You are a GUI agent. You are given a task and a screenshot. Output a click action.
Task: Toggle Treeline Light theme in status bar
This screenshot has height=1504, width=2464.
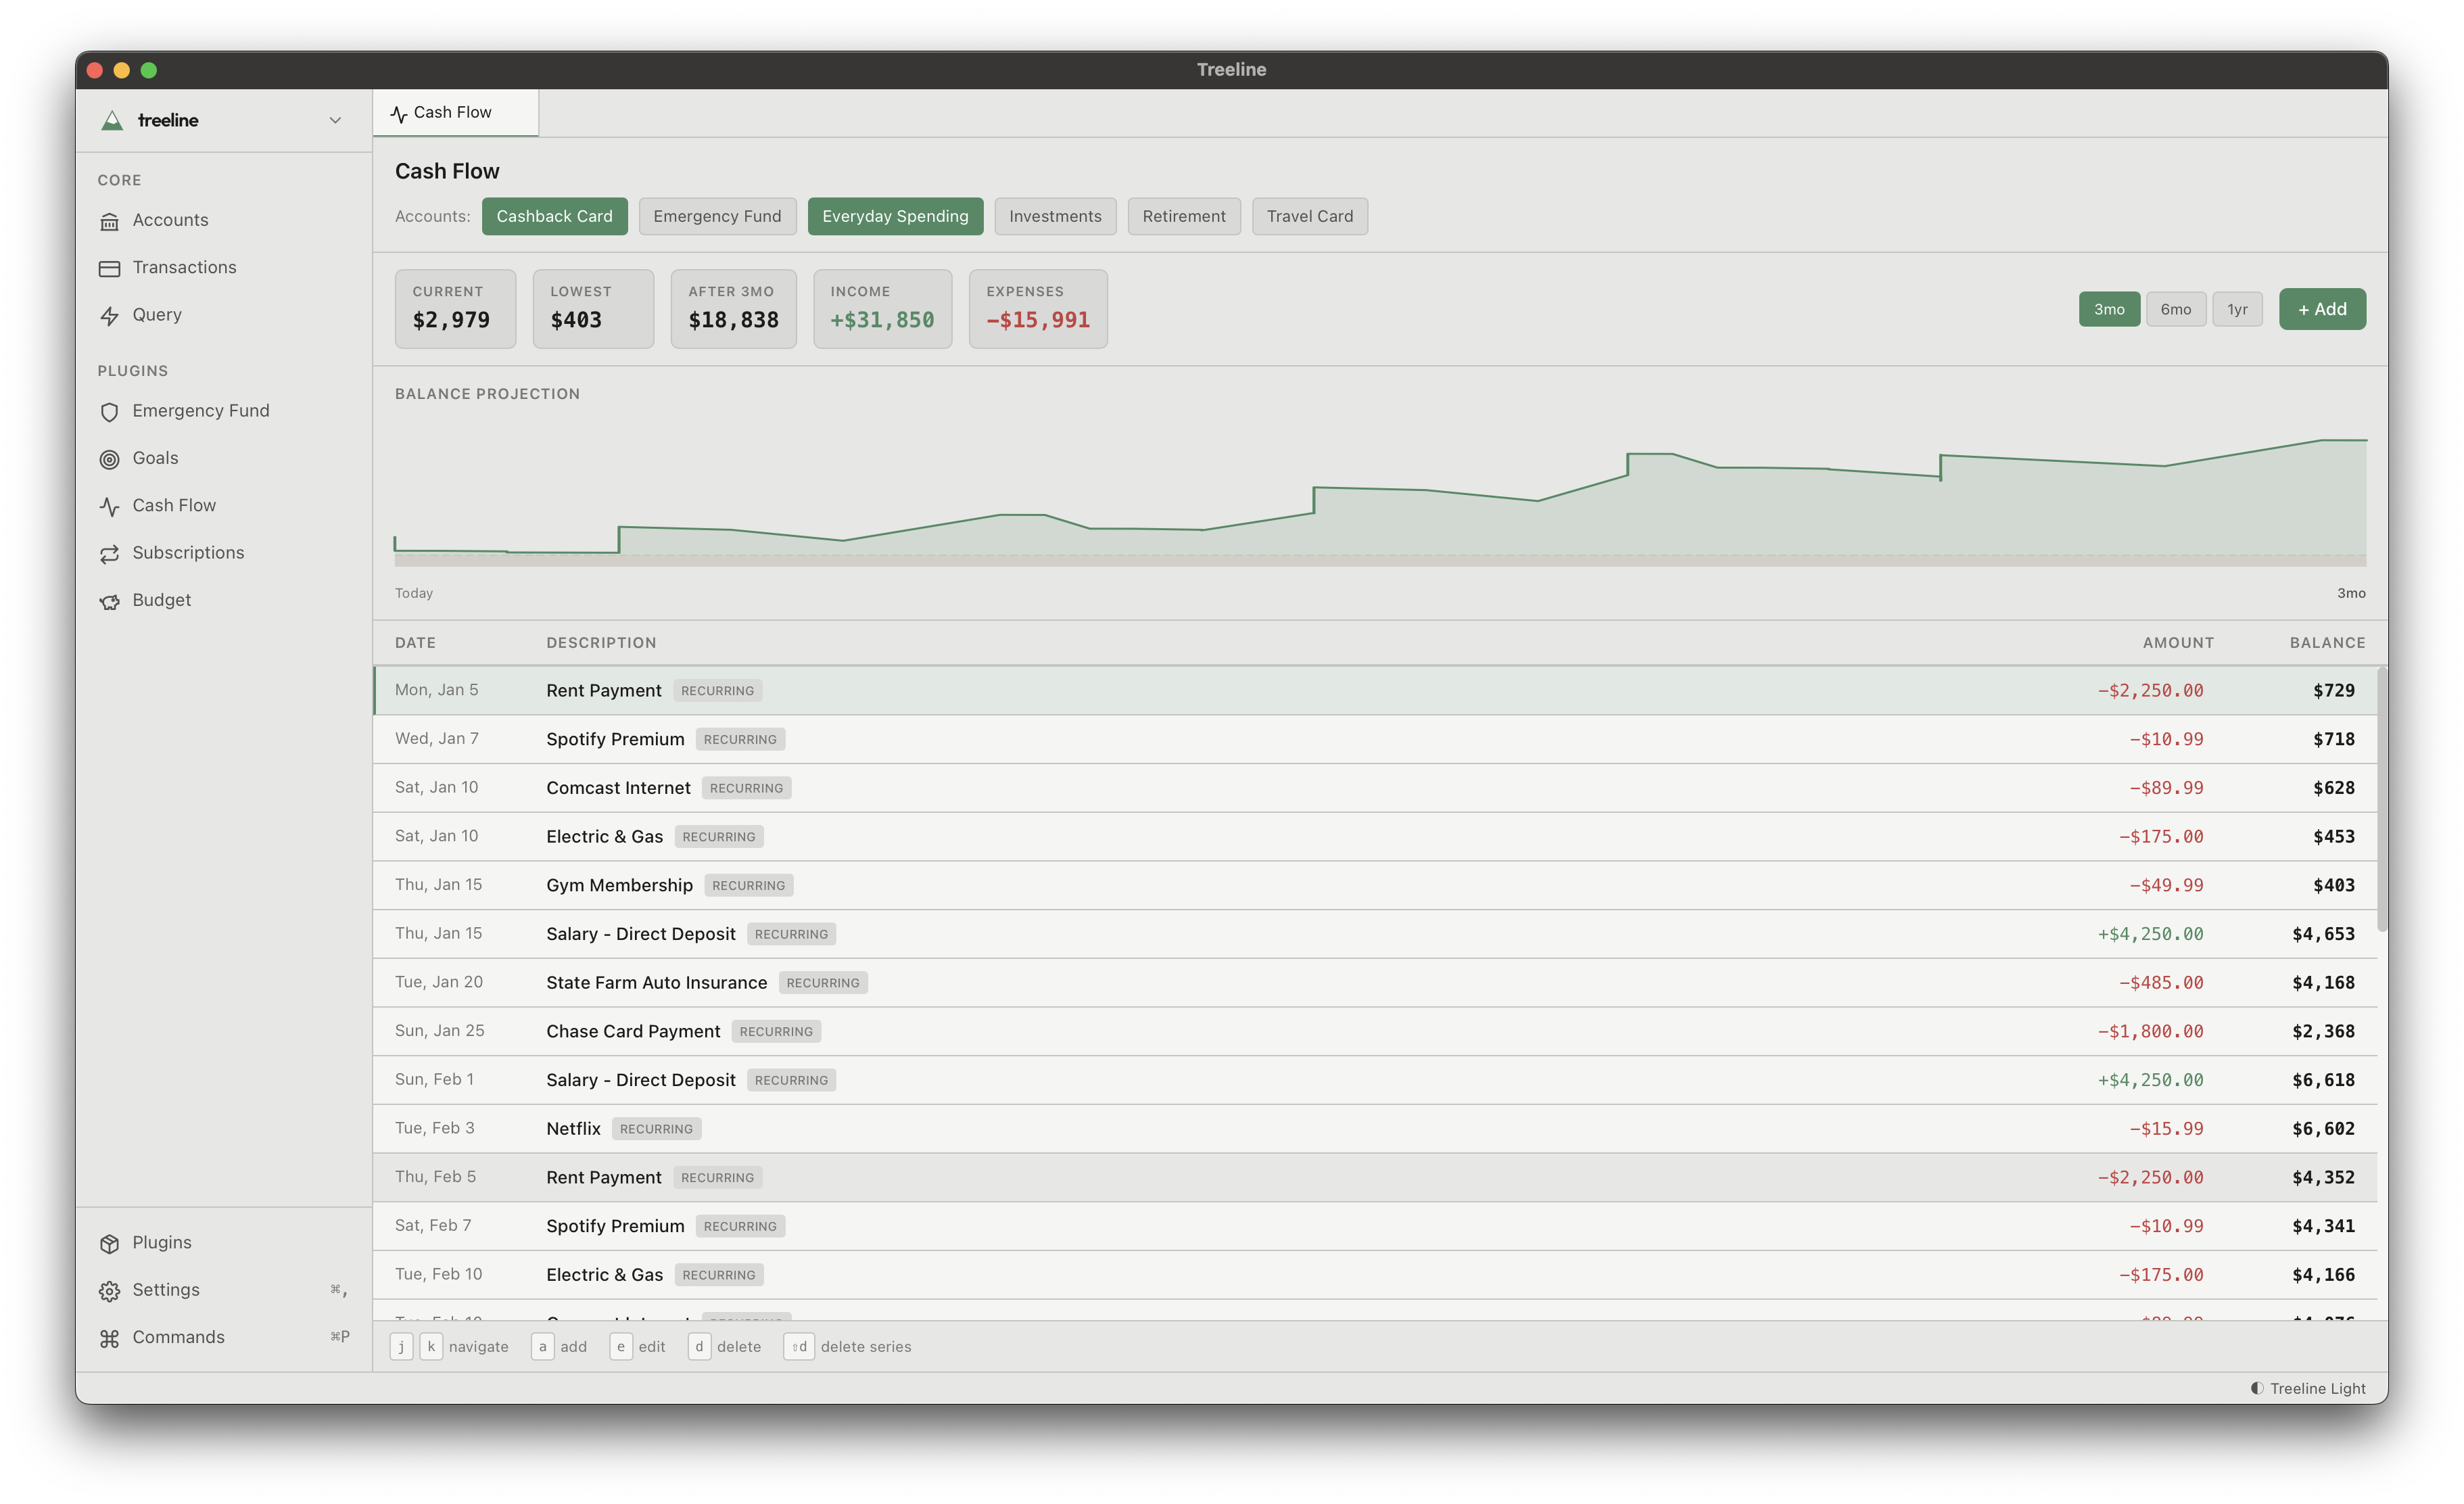(2305, 1388)
